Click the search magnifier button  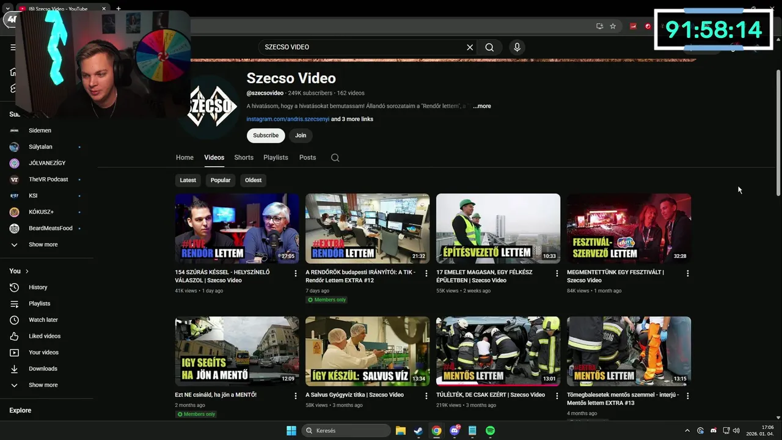click(489, 47)
